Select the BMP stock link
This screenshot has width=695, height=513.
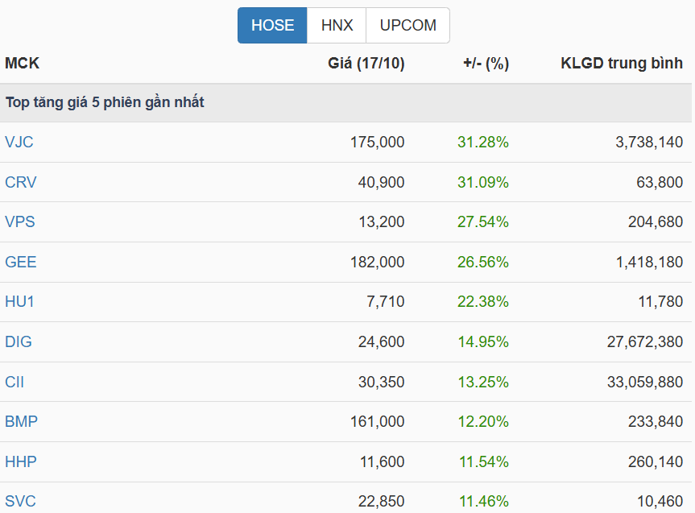22,421
